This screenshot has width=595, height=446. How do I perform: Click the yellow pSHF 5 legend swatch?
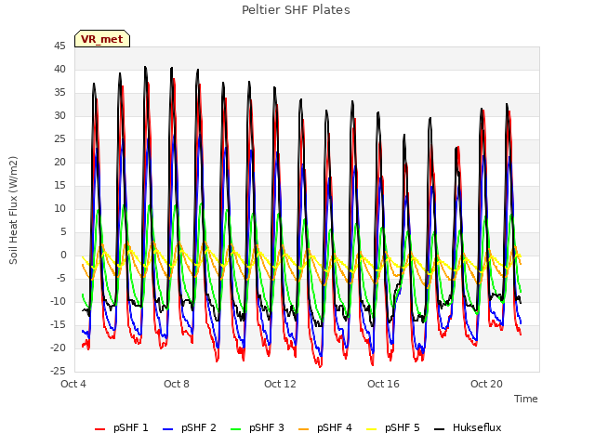372,429
